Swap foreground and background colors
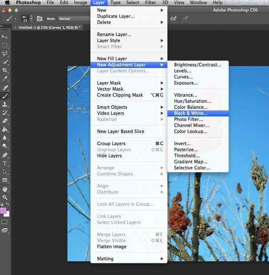This screenshot has height=275, width=269. pos(8,204)
